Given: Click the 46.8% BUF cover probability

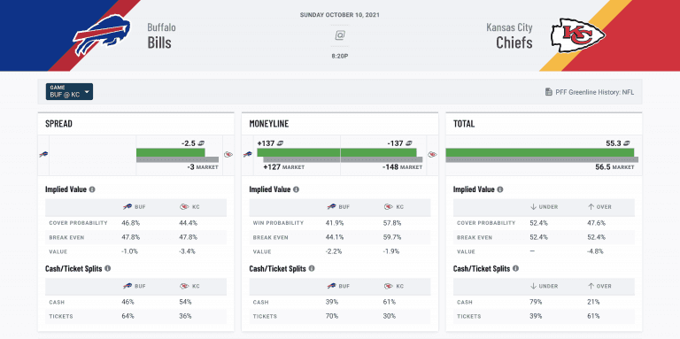Looking at the screenshot, I should point(130,223).
